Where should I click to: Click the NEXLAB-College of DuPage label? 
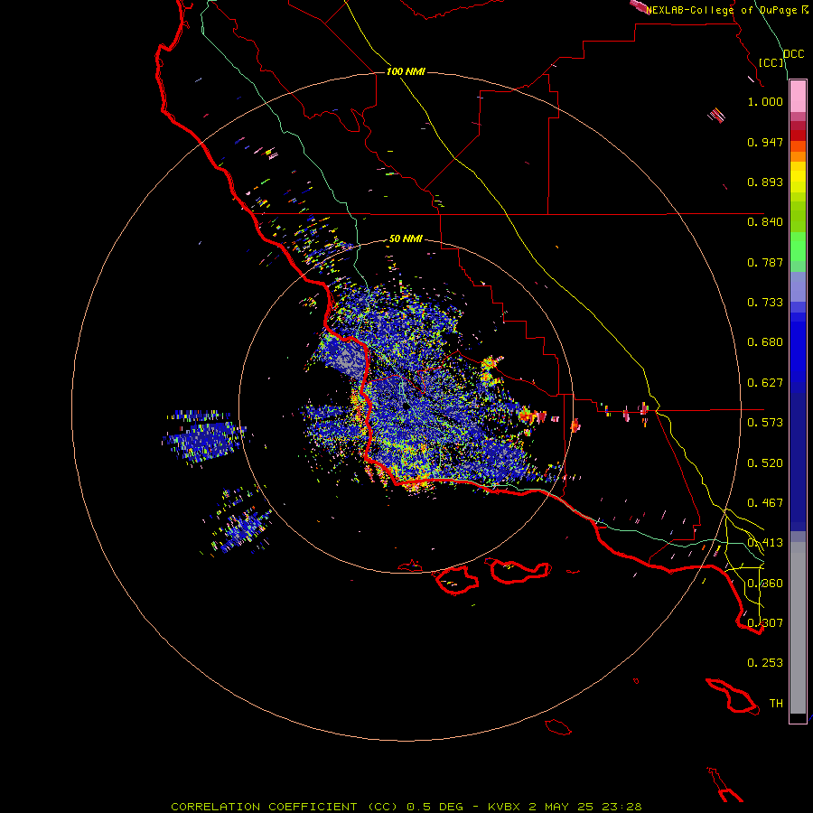727,10
